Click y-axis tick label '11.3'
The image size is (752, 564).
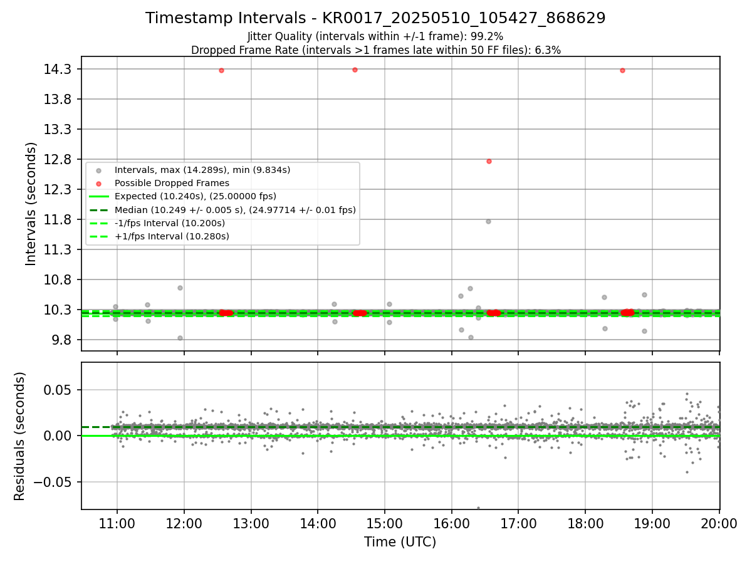(x=58, y=249)
